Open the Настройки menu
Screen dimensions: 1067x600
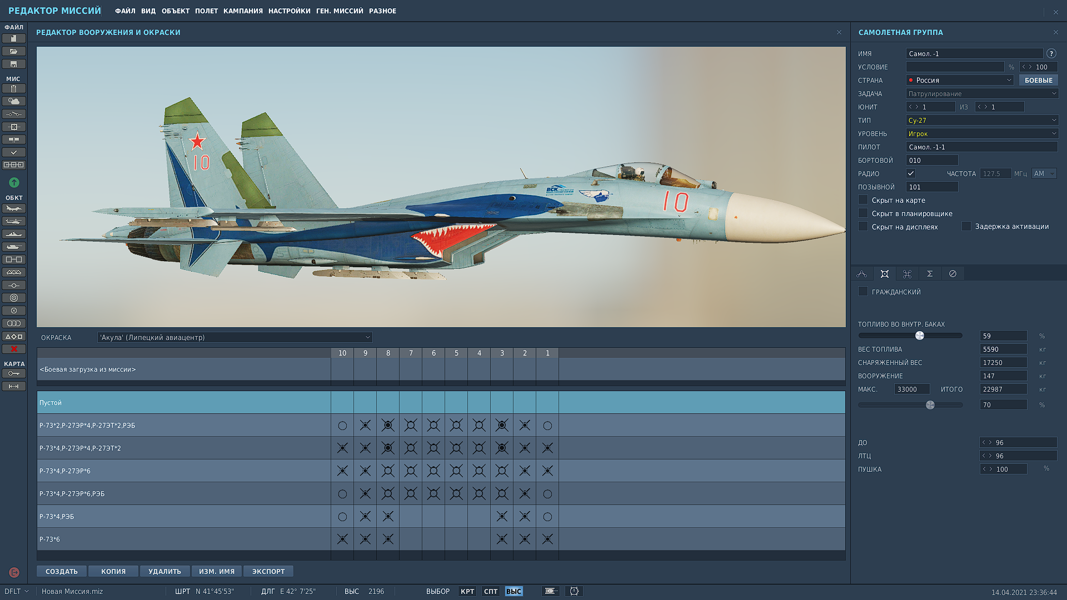(x=290, y=11)
